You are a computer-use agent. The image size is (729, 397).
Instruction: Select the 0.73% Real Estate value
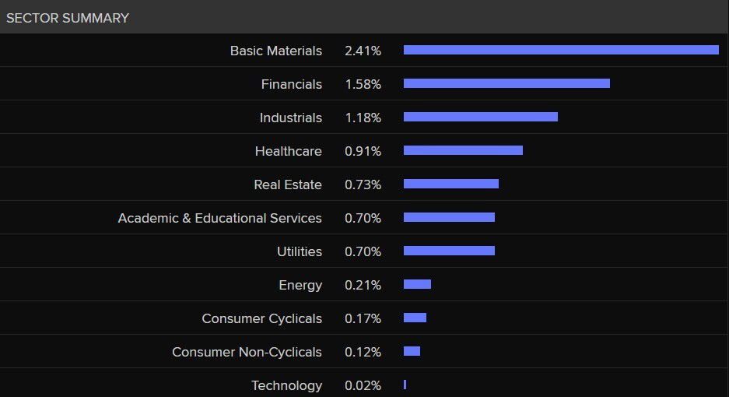point(363,184)
